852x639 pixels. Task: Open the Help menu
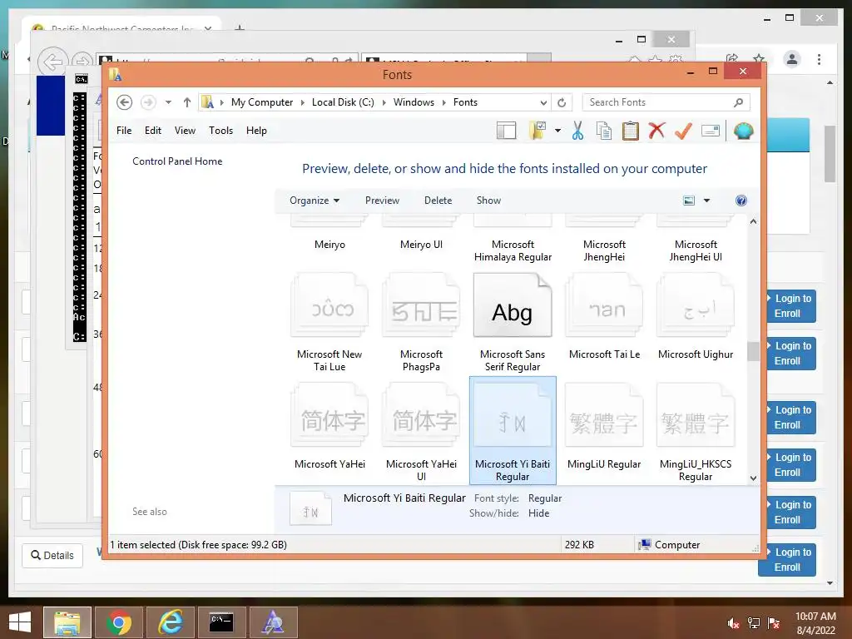[x=256, y=131]
